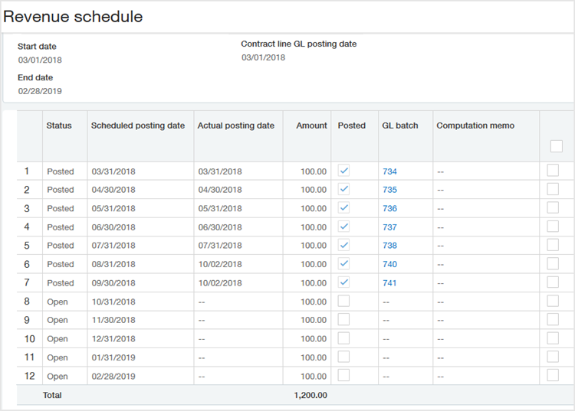Open GL batch 737 link
This screenshot has height=411, width=575.
[389, 227]
